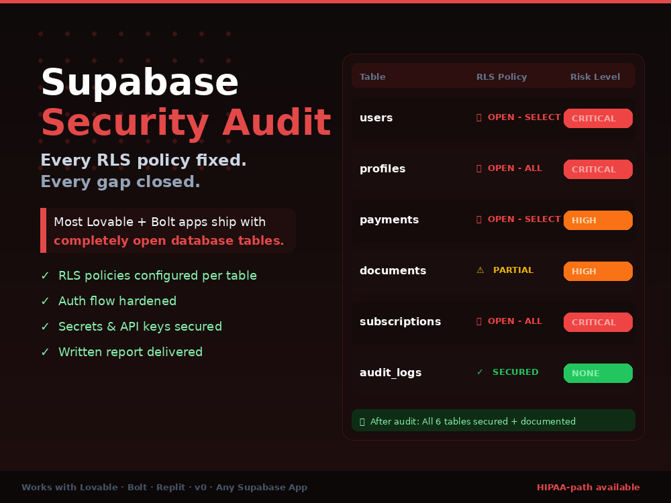The height and width of the screenshot is (503, 671).
Task: Click the checkmark beside Secrets & API keys
Action: click(x=45, y=327)
